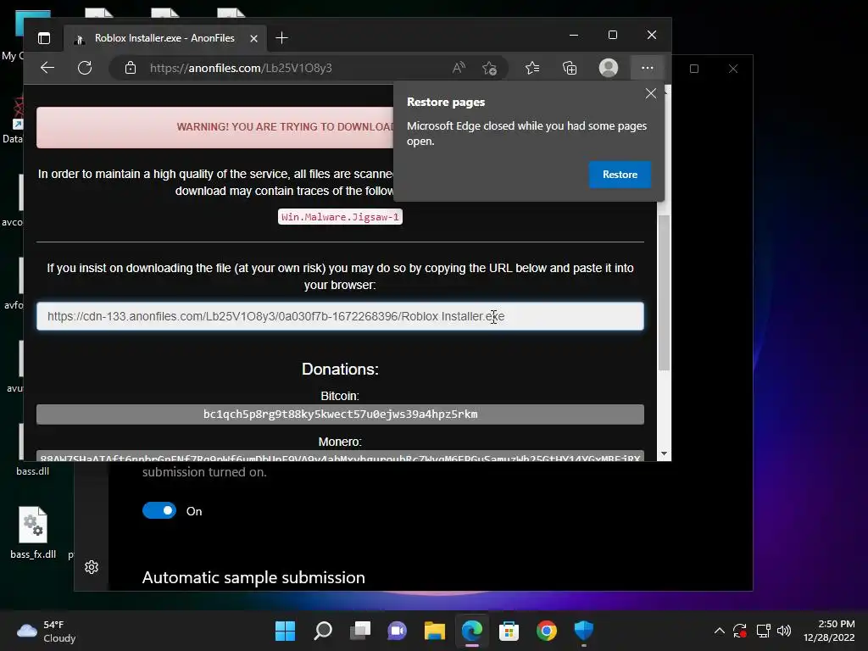The height and width of the screenshot is (651, 868).
Task: Open weather widget showing 54°F Cloudy
Action: pyautogui.click(x=47, y=631)
